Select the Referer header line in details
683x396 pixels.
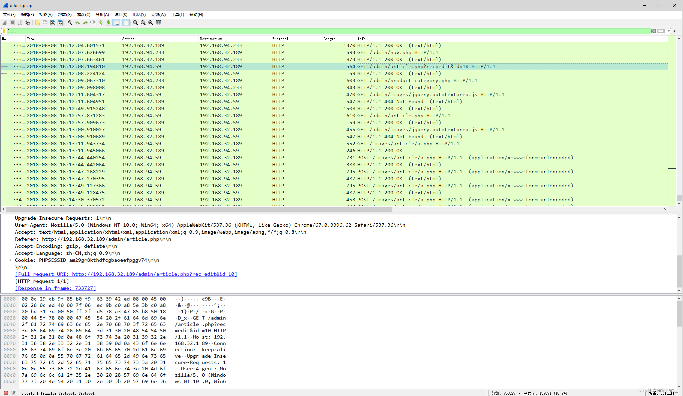click(x=93, y=239)
